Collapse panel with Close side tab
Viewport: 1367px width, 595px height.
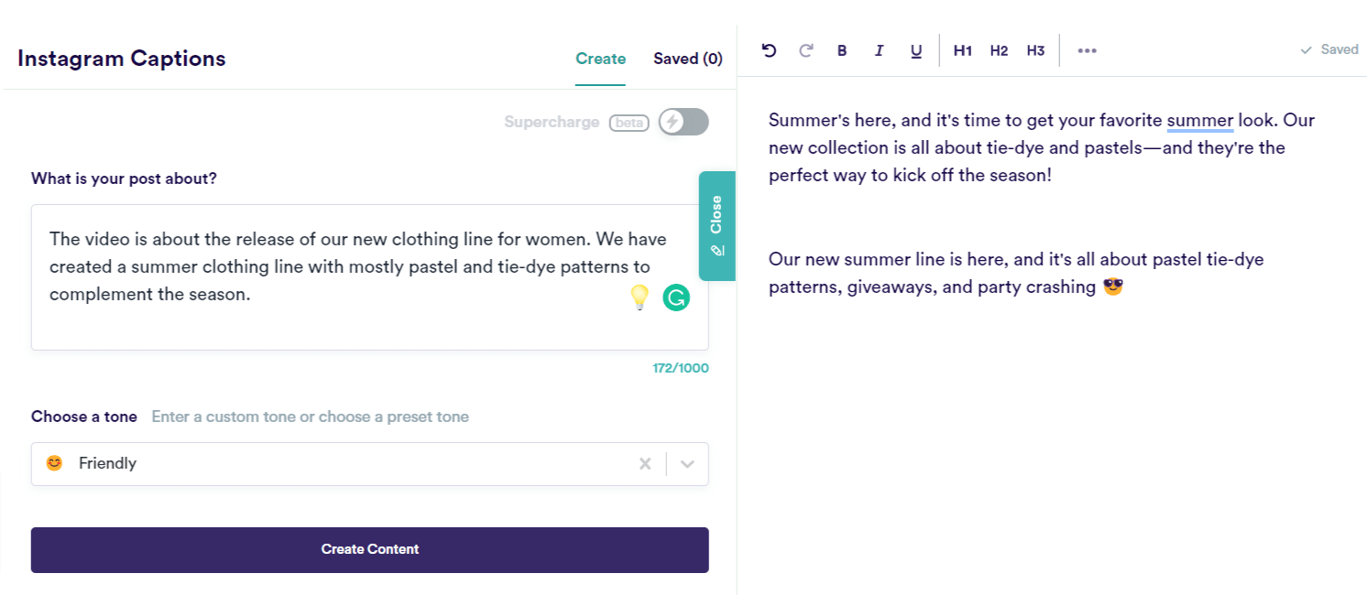pos(716,225)
